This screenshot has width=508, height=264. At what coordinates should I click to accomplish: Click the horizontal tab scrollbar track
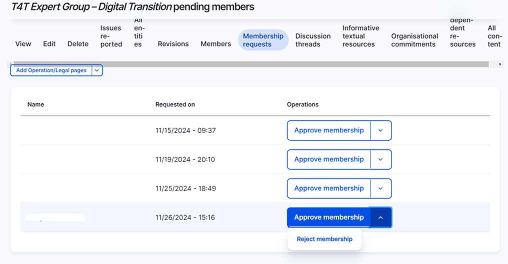[x=250, y=64]
